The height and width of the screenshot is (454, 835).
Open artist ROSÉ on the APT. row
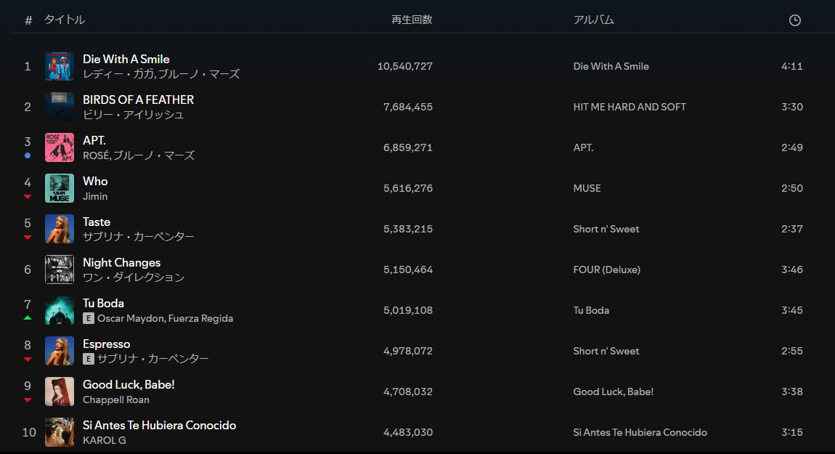pos(96,155)
